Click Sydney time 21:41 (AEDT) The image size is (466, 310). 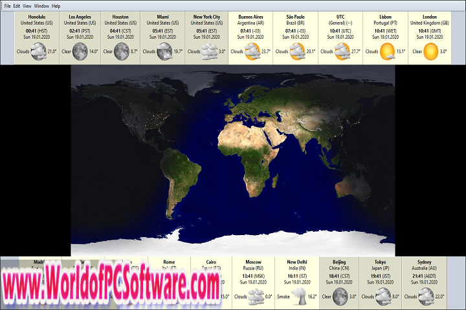(425, 276)
